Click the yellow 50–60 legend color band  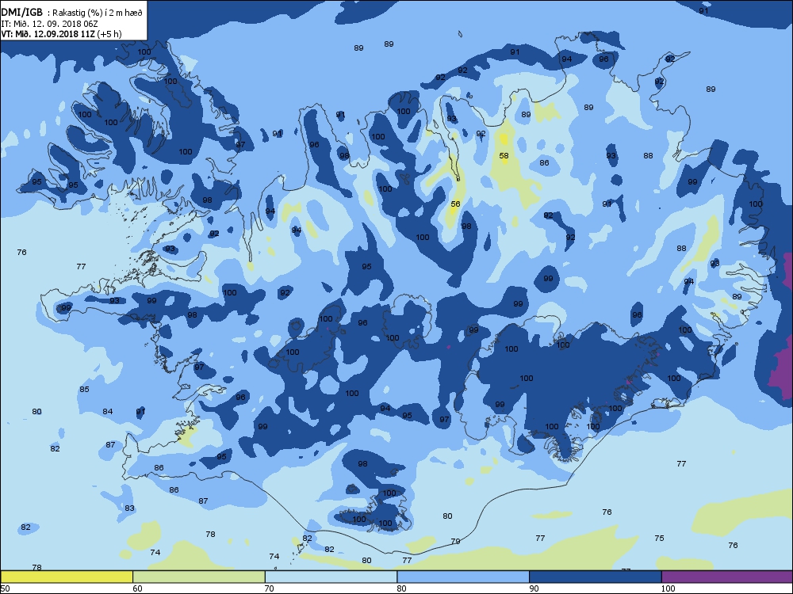coord(67,577)
